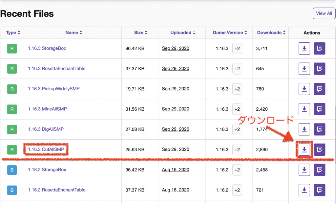Expand +2 game versions for 1.16.3 StorageBox
The image size is (336, 204).
tap(237, 49)
